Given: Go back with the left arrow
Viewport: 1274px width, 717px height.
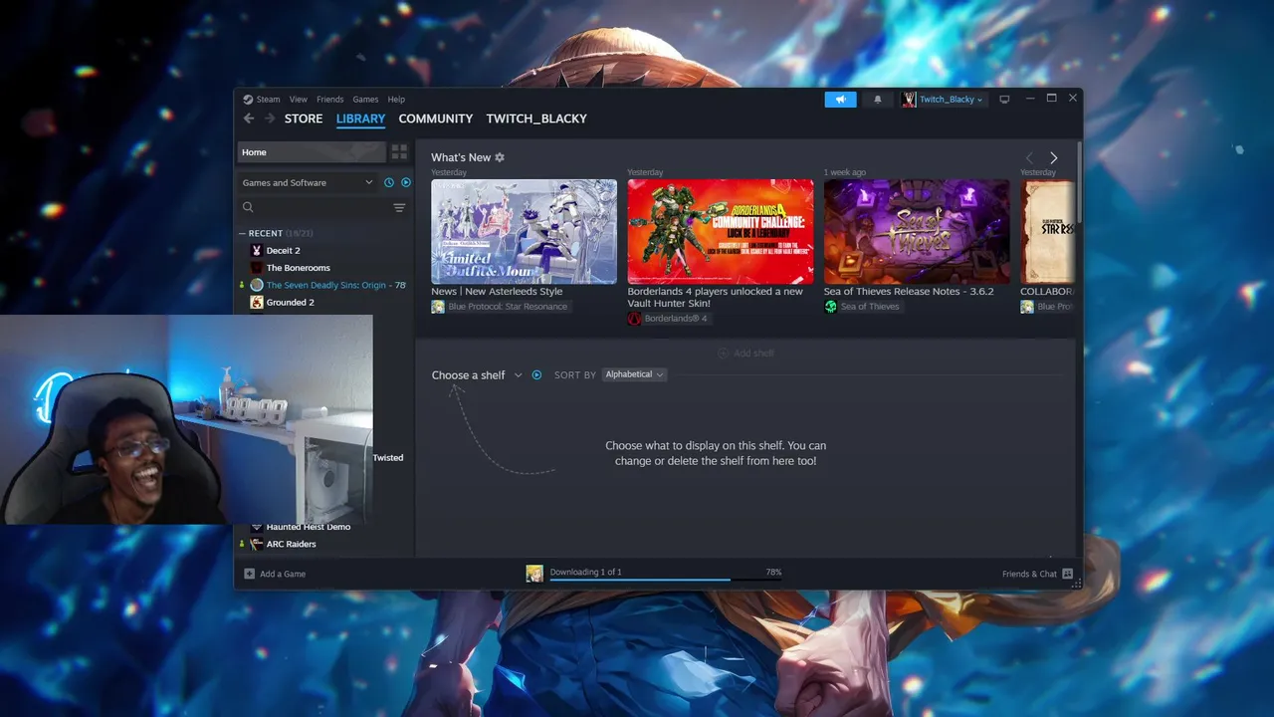Looking at the screenshot, I should 249,119.
